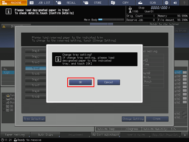This screenshot has width=189, height=142.
Task: Tap the user icon next to 1186
Action: tap(130, 11)
